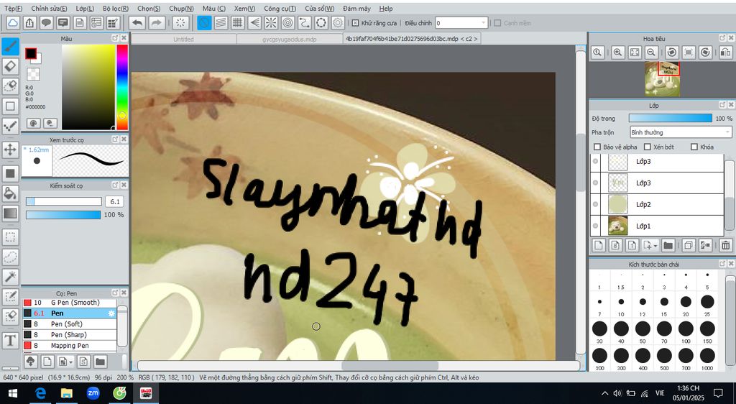Fit canvas to window in navigator
The width and height of the screenshot is (736, 404).
tap(634, 52)
